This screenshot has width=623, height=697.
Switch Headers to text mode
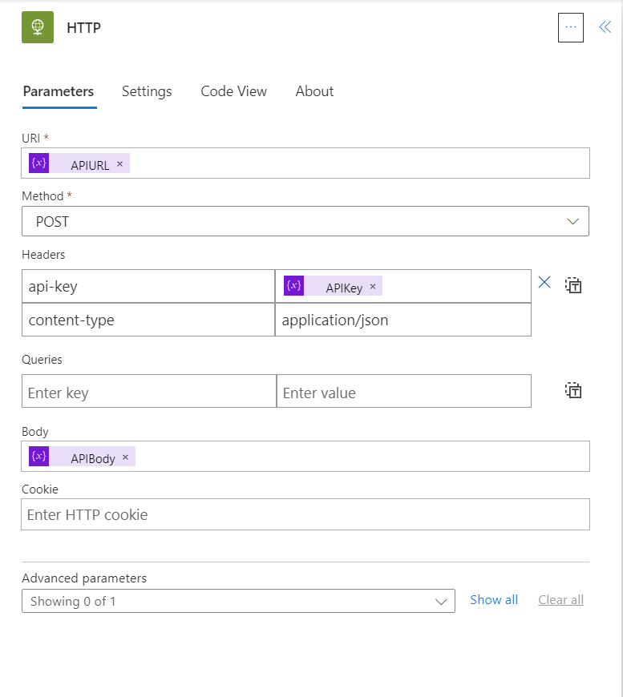tap(573, 285)
